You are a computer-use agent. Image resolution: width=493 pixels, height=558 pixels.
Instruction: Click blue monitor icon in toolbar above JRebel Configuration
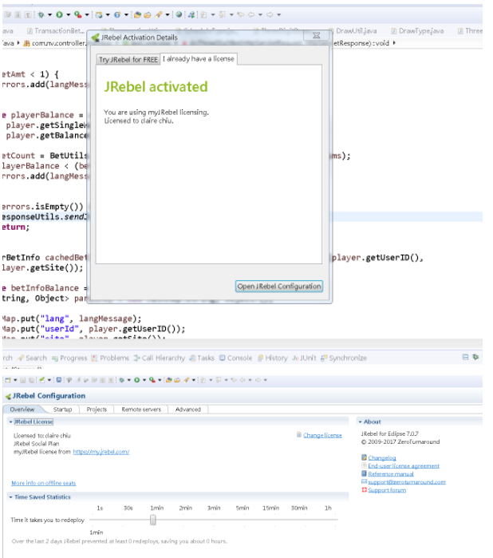point(59,380)
